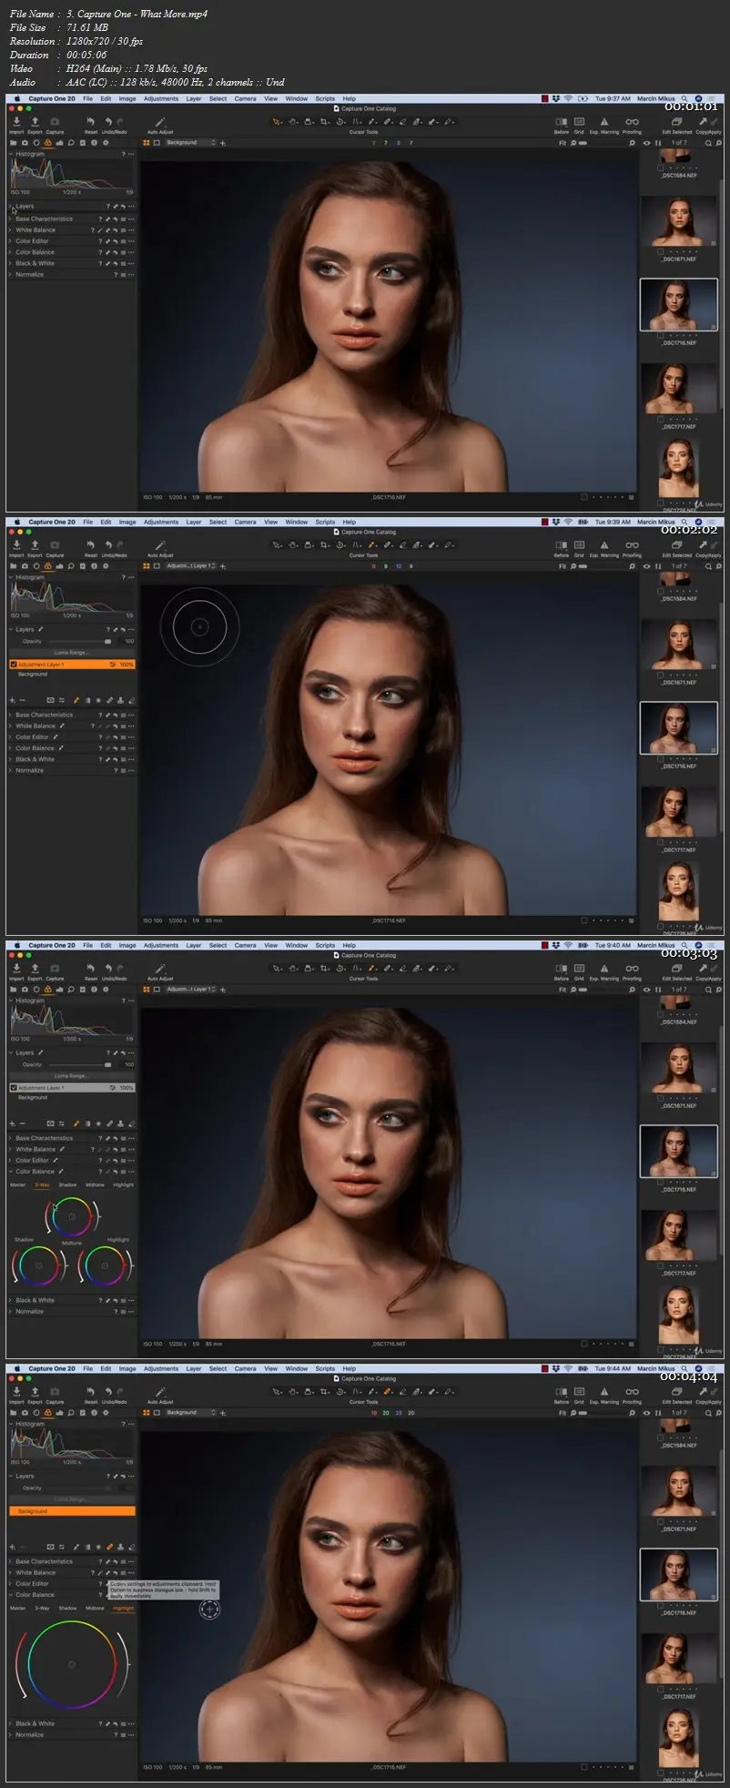
Task: Click the Exp. Warning icon in the 00:01:01 frame
Action: pyautogui.click(x=603, y=122)
